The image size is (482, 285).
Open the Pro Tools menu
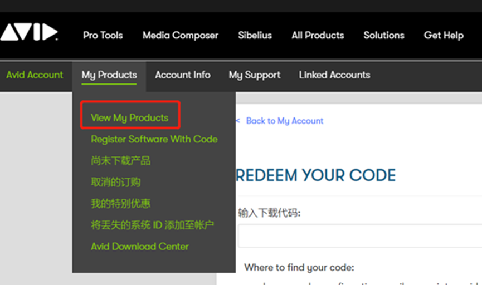[103, 35]
